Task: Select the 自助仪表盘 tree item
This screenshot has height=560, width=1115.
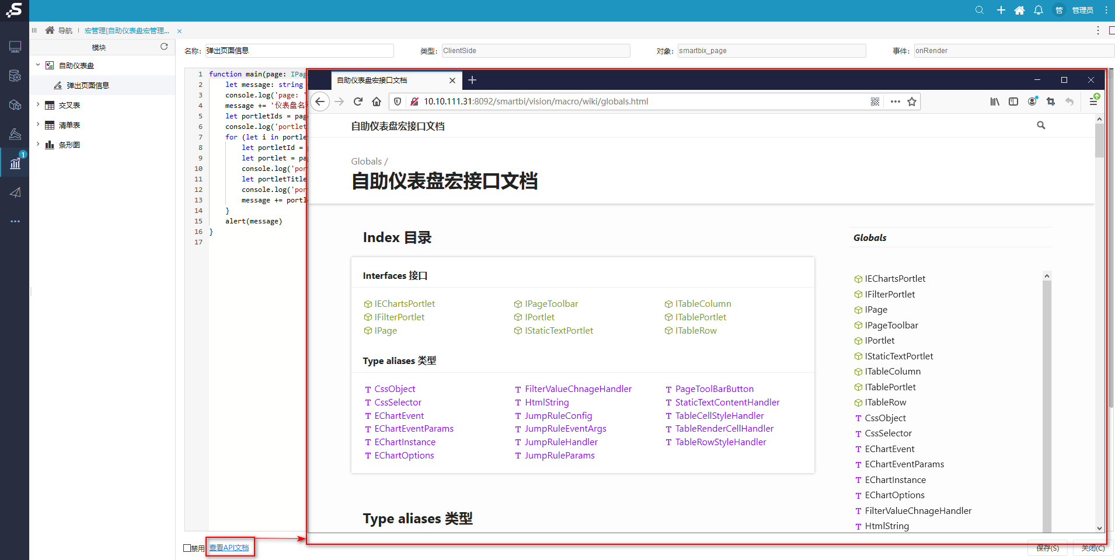Action: (76, 65)
